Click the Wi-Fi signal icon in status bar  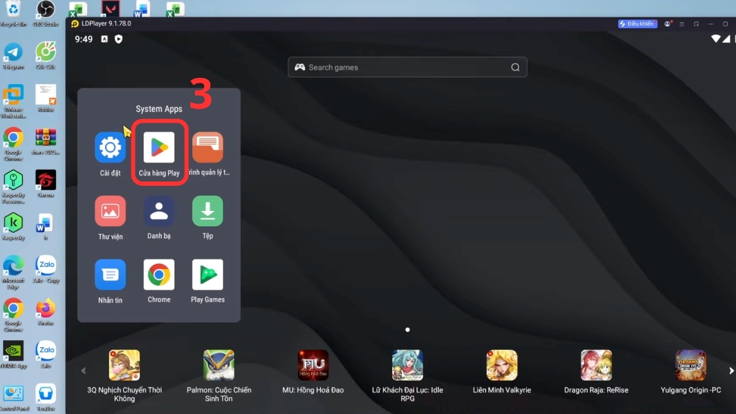click(x=715, y=39)
